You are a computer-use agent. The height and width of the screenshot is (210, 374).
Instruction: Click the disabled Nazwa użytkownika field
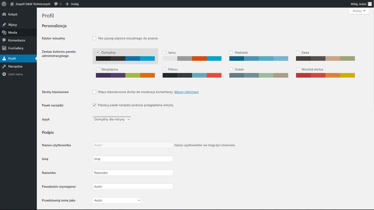133,145
